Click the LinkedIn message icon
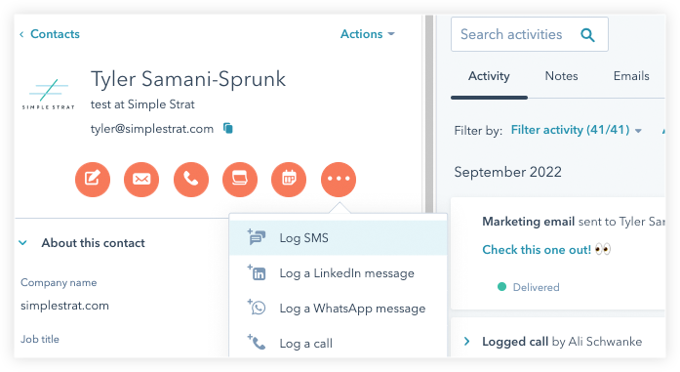Viewport: 680px width, 372px height. [x=257, y=272]
